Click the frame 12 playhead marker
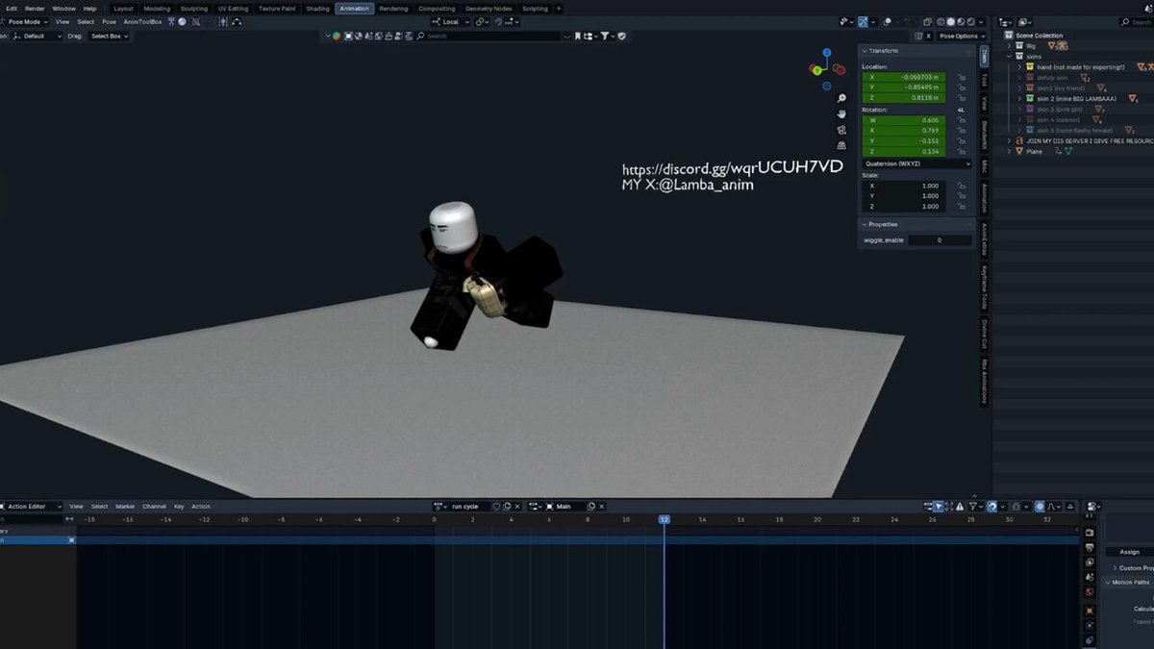The width and height of the screenshot is (1154, 649). pos(664,519)
